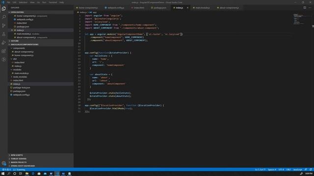
Task: Click the notifications bell in the status bar
Action: (311, 170)
